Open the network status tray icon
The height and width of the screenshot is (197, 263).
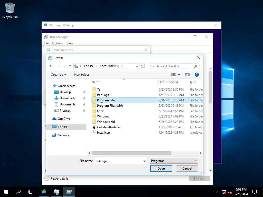(x=224, y=192)
